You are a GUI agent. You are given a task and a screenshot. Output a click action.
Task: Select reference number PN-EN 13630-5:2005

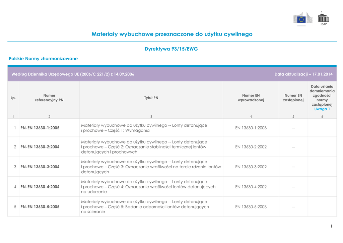tap(40, 207)
